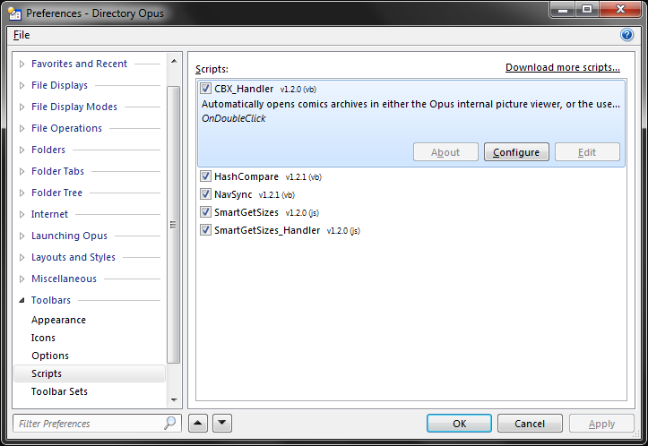Expand the File Operations category
Image resolution: width=648 pixels, height=446 pixels.
coord(22,128)
